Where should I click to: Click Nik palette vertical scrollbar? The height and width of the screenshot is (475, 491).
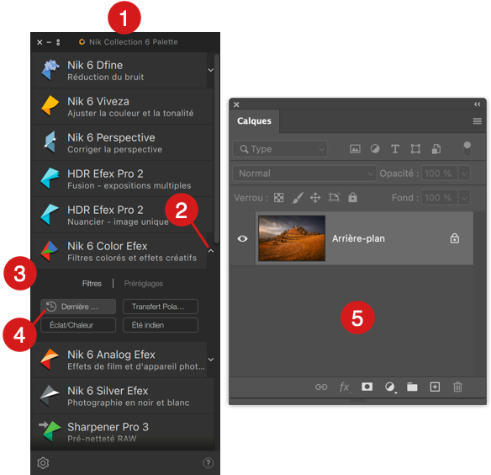pos(216,149)
